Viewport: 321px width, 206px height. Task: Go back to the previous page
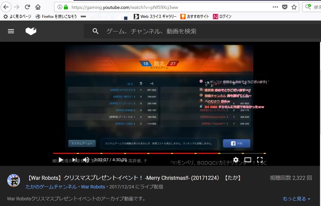[6, 7]
